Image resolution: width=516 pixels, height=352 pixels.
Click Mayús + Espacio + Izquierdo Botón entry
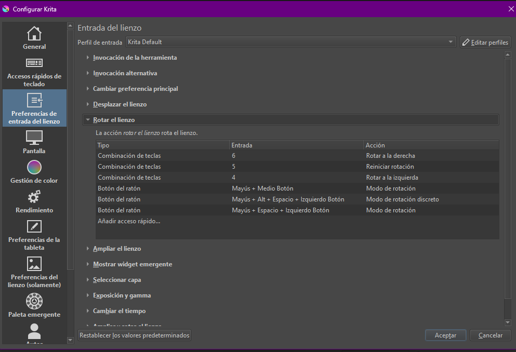point(297,210)
